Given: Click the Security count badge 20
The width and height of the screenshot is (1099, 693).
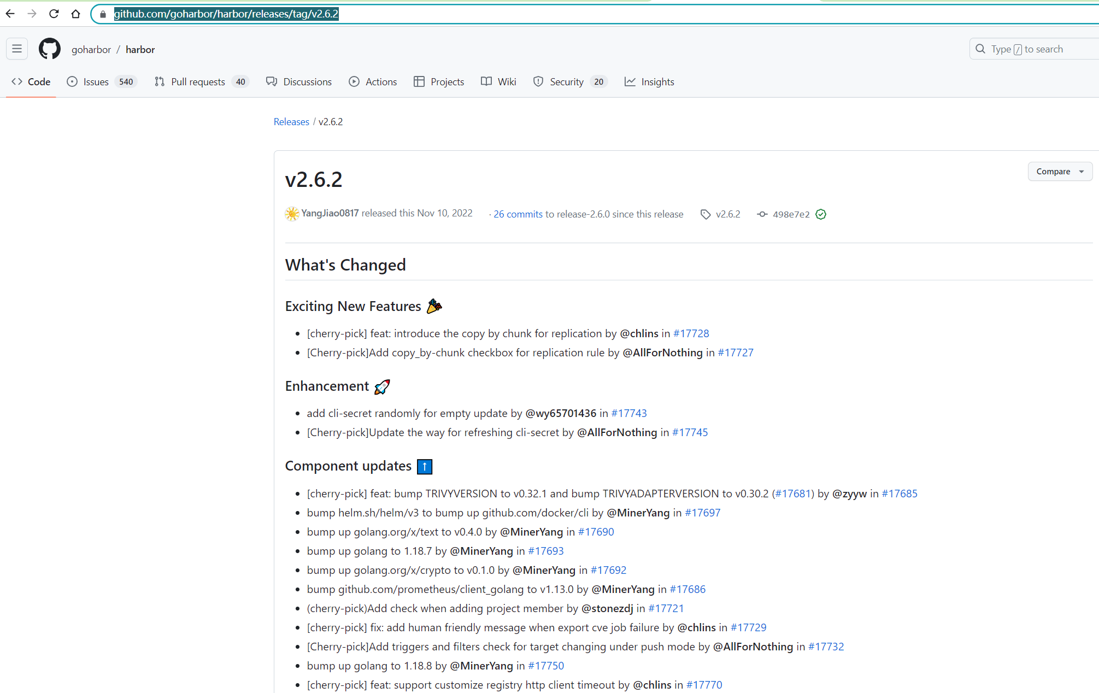Looking at the screenshot, I should point(599,82).
